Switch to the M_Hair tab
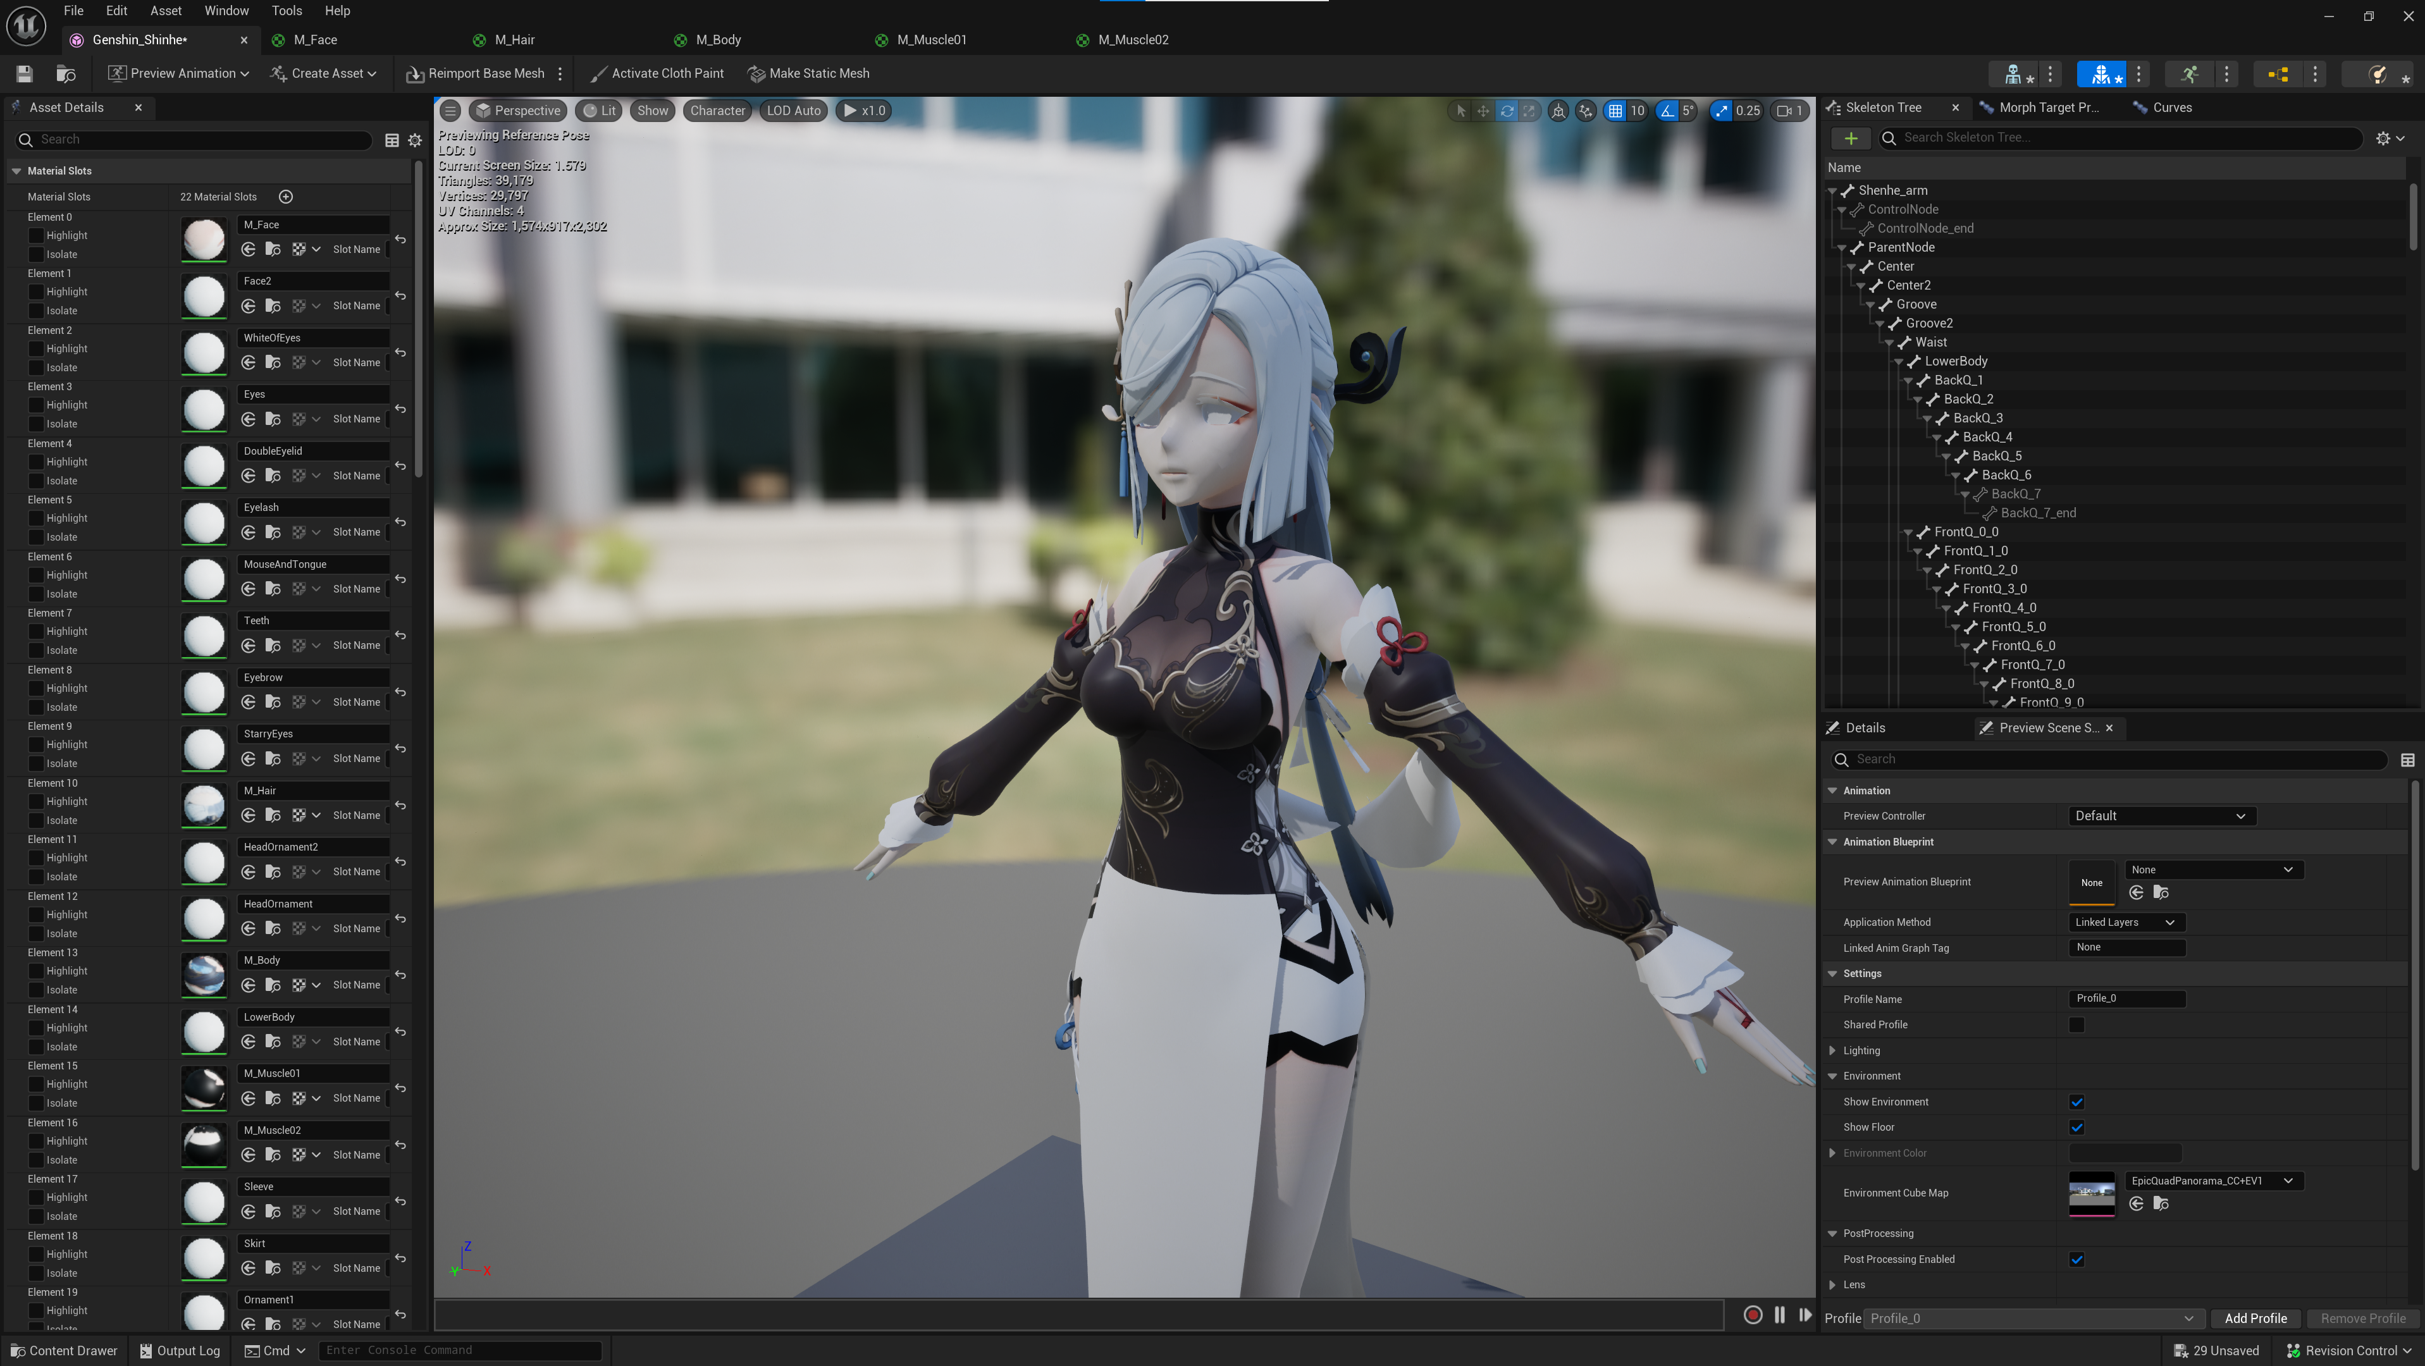This screenshot has height=1366, width=2425. click(x=515, y=40)
